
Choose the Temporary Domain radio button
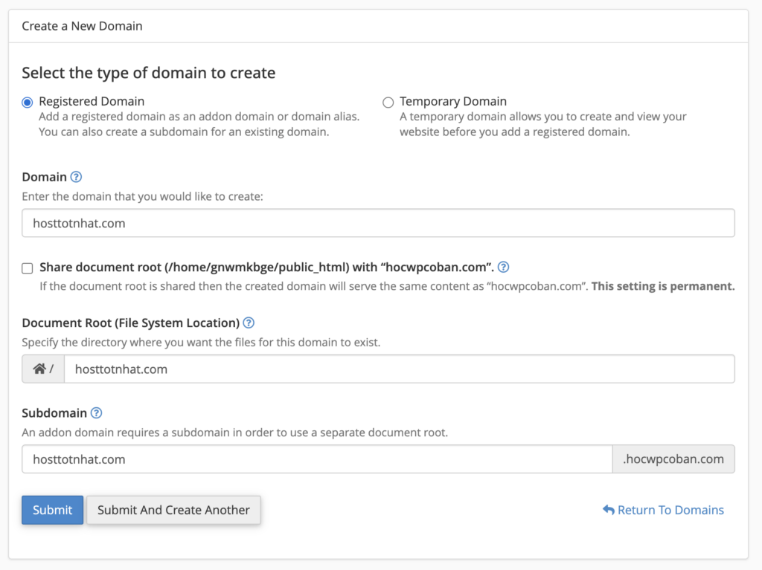[x=388, y=103]
